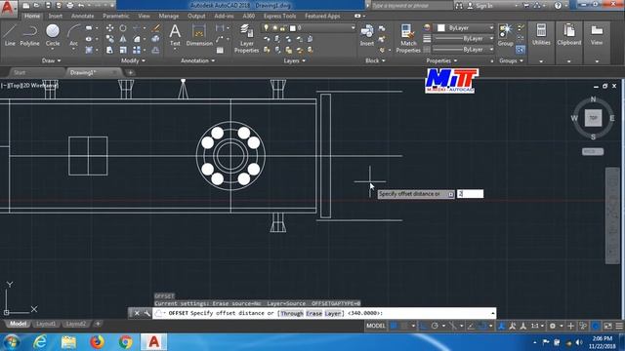
Task: Open the Express Tools ribbon tab
Action: [279, 16]
